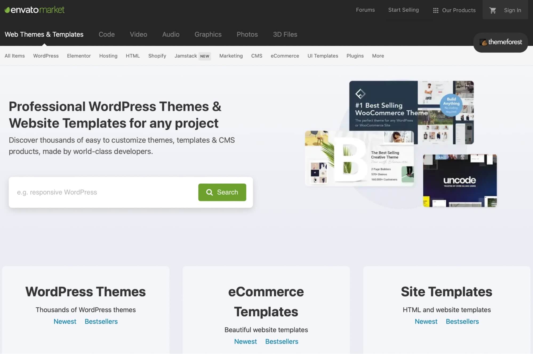This screenshot has width=533, height=354.
Task: Switch to the Graphics category
Action: point(208,34)
